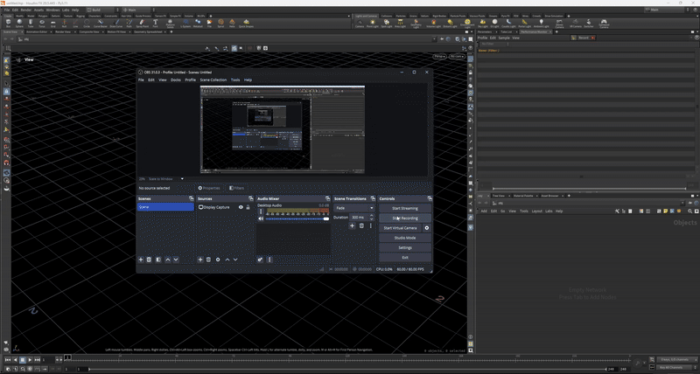This screenshot has height=374, width=700.
Task: Open the Render menu in Houdini
Action: pos(26,10)
